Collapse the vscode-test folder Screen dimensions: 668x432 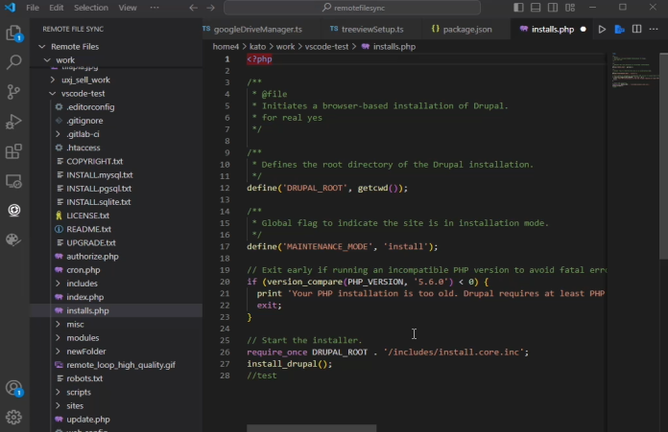click(53, 94)
